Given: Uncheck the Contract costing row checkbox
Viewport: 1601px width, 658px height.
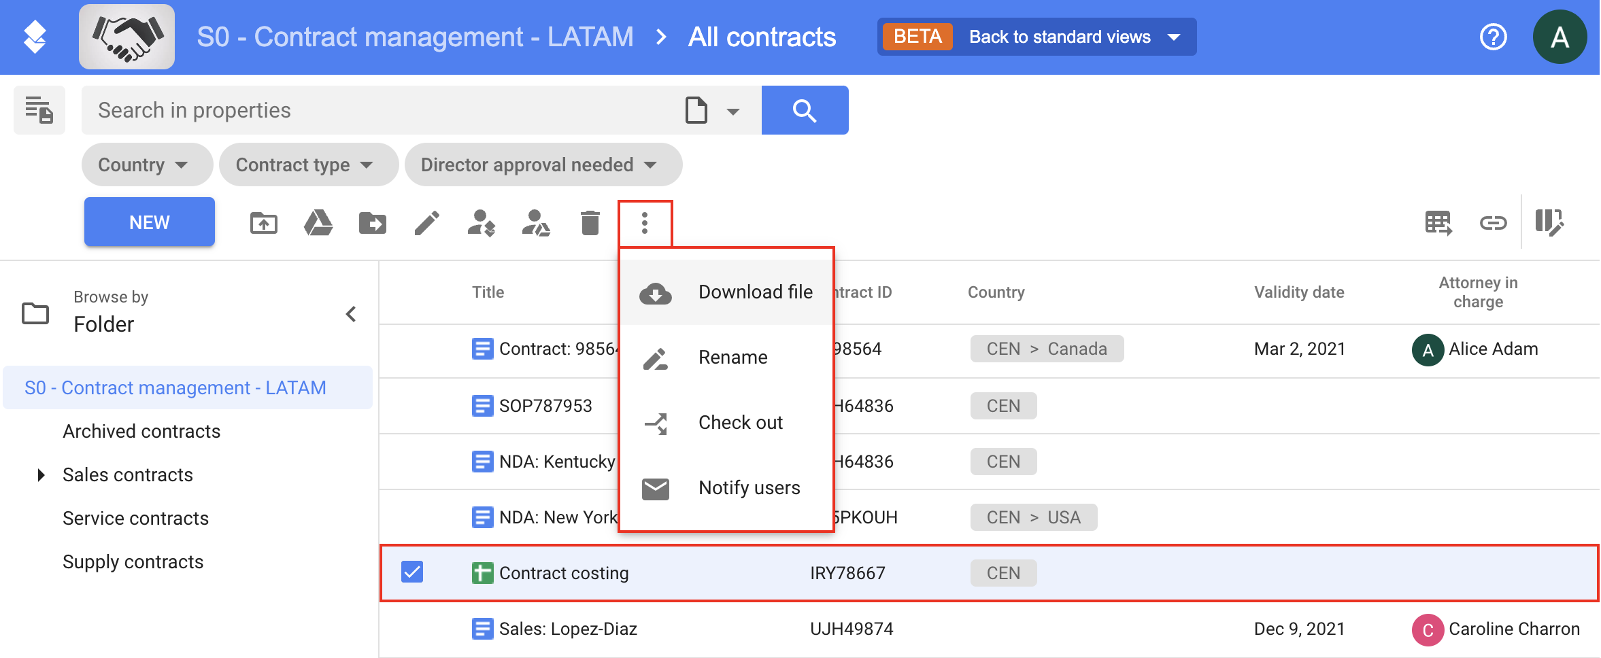Looking at the screenshot, I should click(412, 572).
